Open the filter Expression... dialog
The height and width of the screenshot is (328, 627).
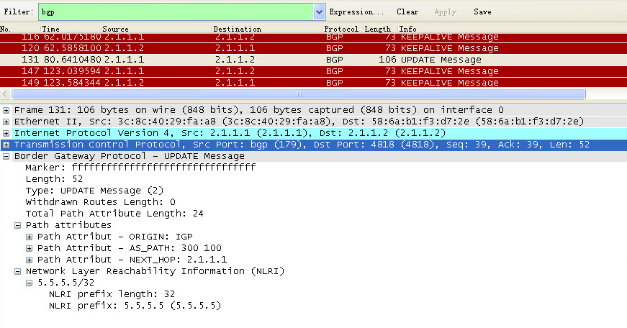coord(356,12)
